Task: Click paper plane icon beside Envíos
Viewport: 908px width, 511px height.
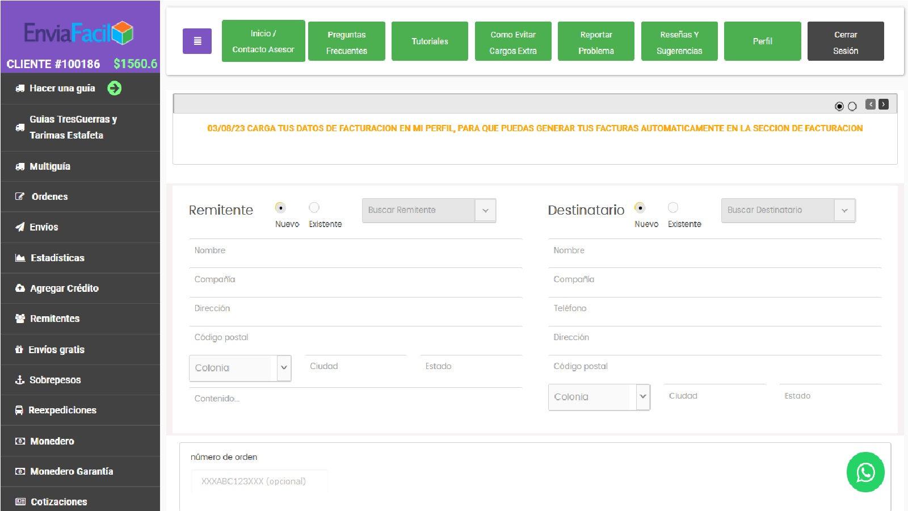Action: click(x=20, y=227)
